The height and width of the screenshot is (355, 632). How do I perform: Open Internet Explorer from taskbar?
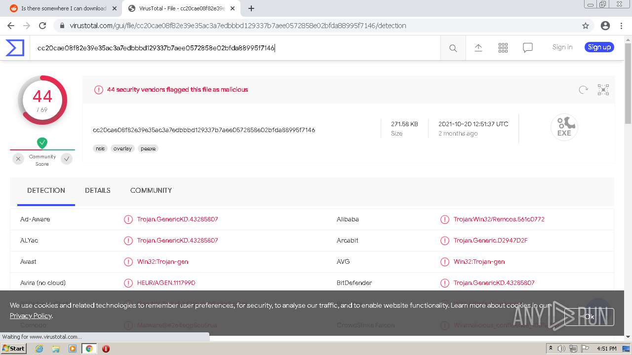click(x=39, y=349)
